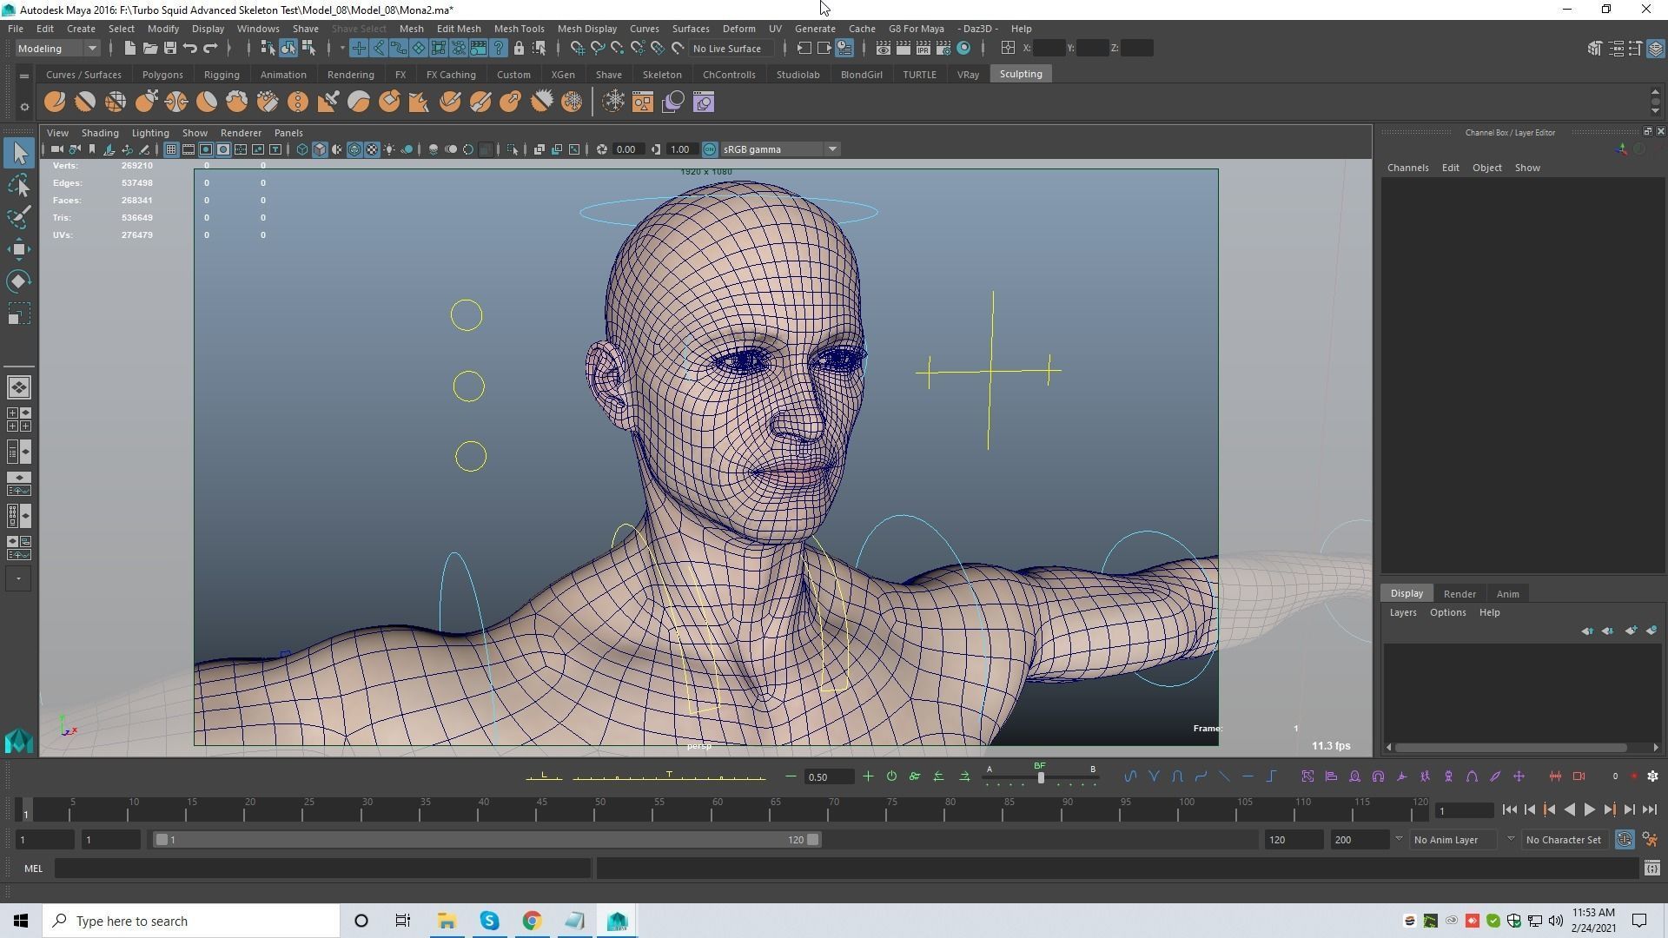Toggle the resolution gate in the viewport toolbar

click(205, 149)
